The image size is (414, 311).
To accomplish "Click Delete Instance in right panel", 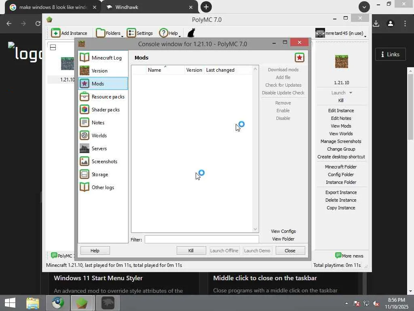I will coord(341,200).
